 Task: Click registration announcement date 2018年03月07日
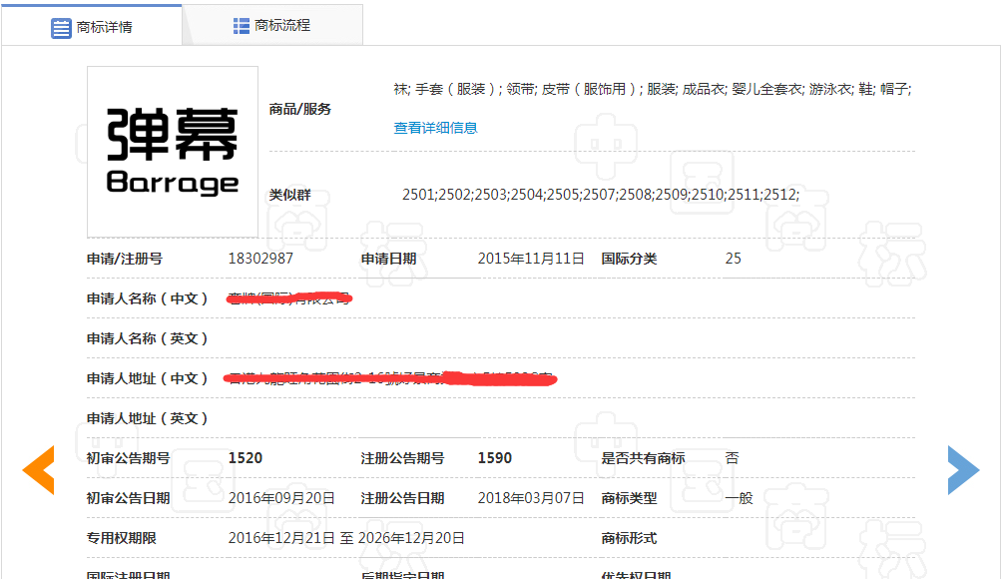click(531, 498)
